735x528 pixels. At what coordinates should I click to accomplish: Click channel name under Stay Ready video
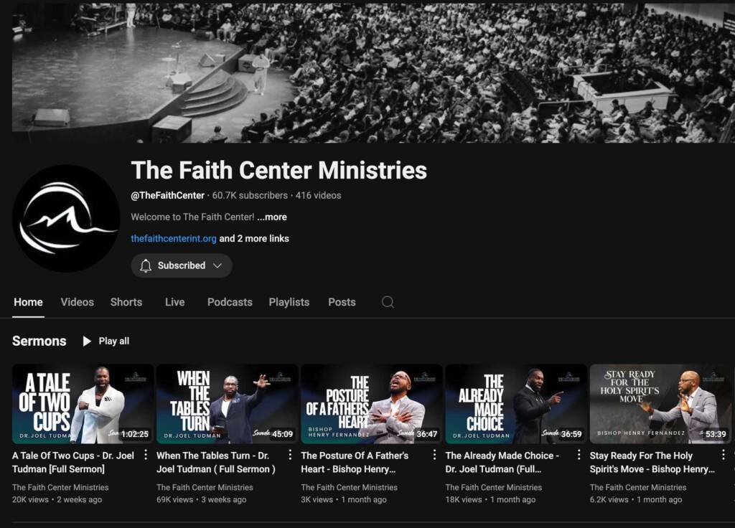tap(638, 487)
